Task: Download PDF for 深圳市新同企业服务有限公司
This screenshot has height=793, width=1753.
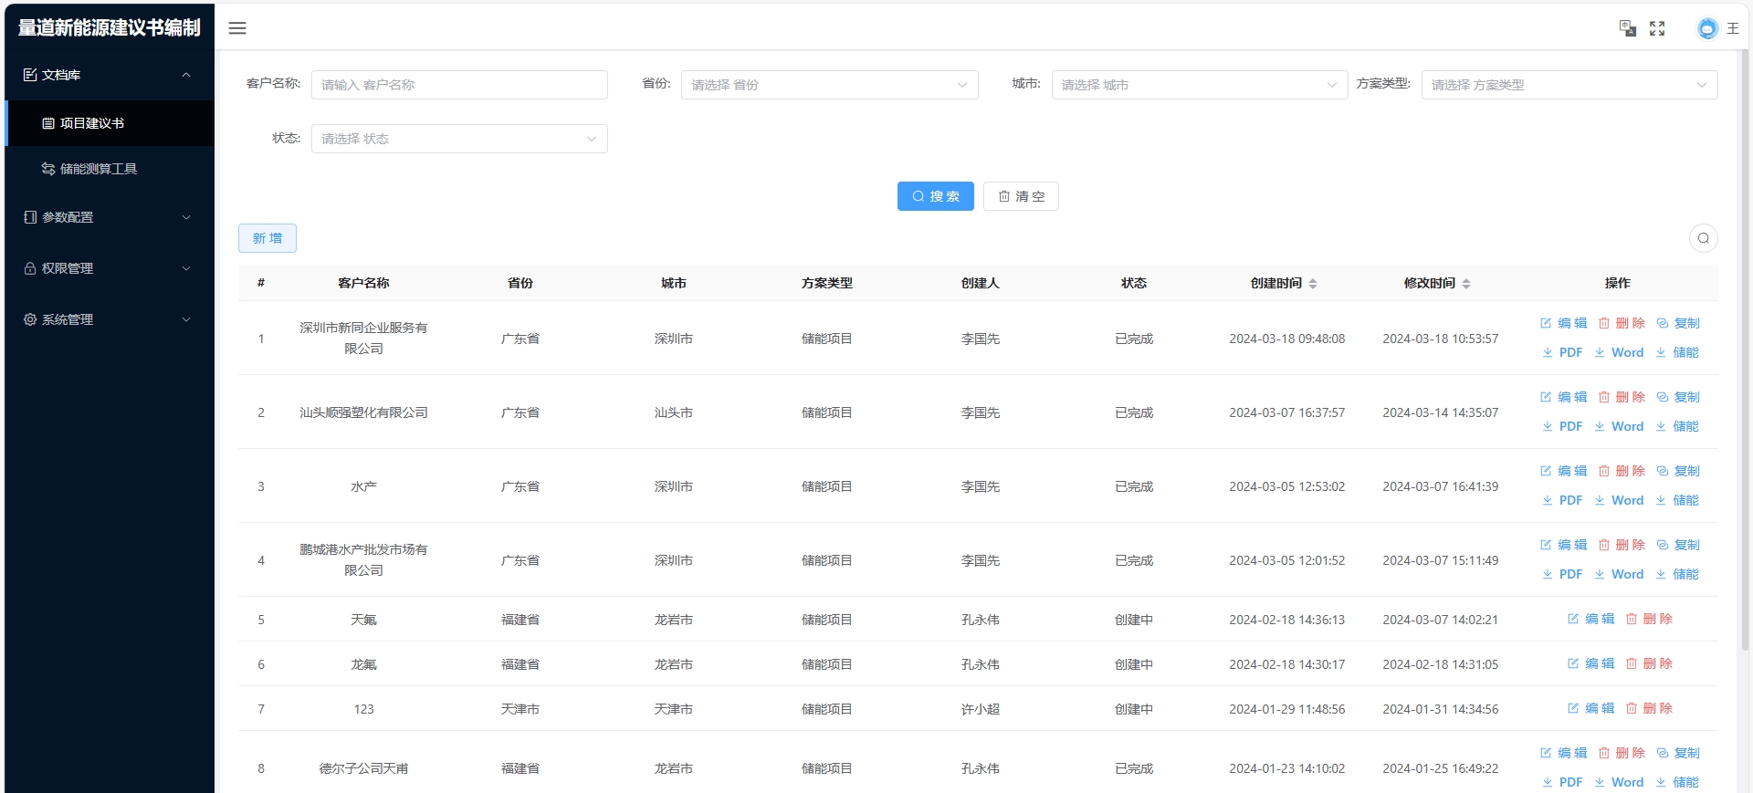Action: (x=1562, y=352)
